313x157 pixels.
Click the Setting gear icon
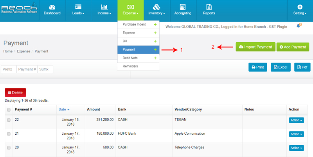click(300, 7)
